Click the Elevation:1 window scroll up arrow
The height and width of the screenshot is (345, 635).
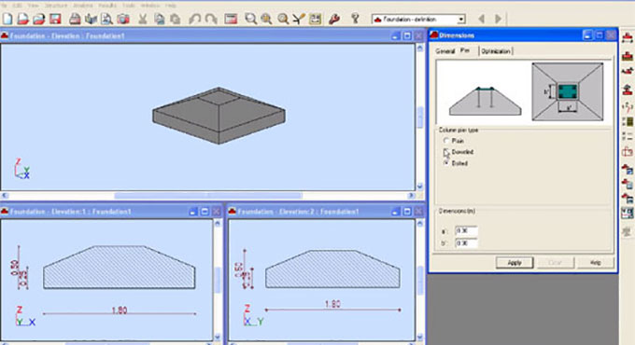pyautogui.click(x=218, y=223)
